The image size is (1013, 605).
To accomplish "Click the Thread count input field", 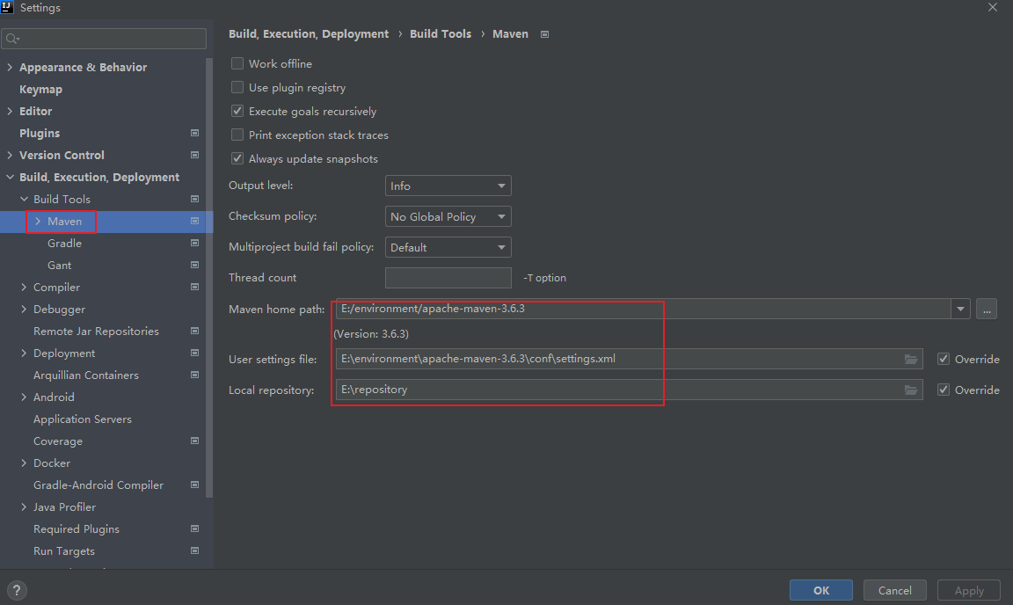I will pos(448,278).
